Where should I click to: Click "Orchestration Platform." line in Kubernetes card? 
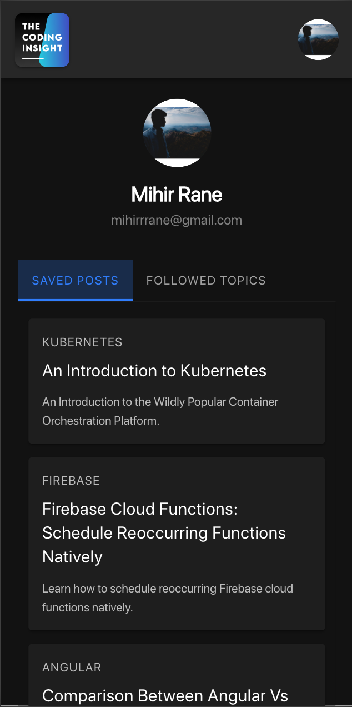click(x=101, y=421)
